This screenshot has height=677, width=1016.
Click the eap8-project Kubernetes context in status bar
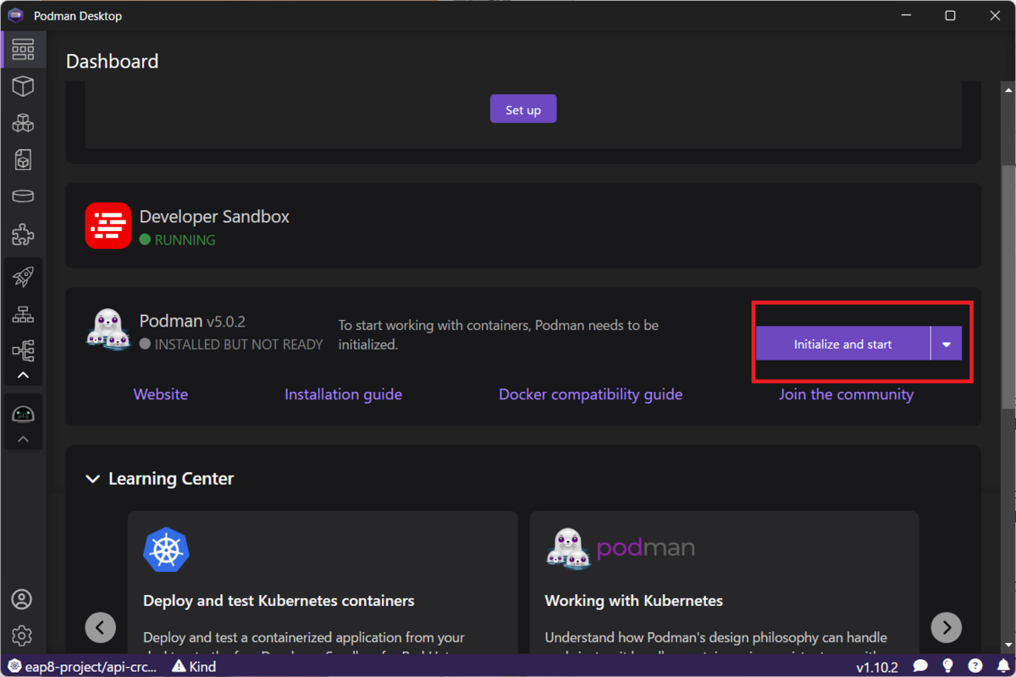coord(83,666)
